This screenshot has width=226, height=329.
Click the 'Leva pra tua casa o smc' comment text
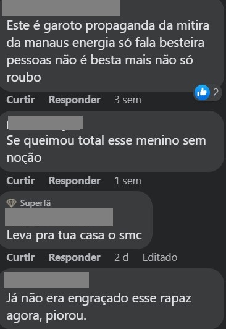[74, 235]
